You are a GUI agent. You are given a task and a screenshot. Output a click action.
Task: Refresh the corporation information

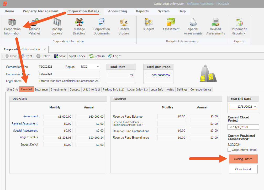point(97,56)
